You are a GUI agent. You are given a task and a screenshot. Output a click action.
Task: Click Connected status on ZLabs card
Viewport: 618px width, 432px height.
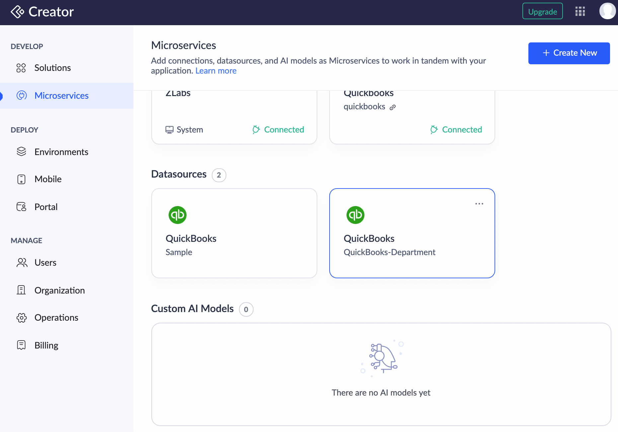click(278, 130)
